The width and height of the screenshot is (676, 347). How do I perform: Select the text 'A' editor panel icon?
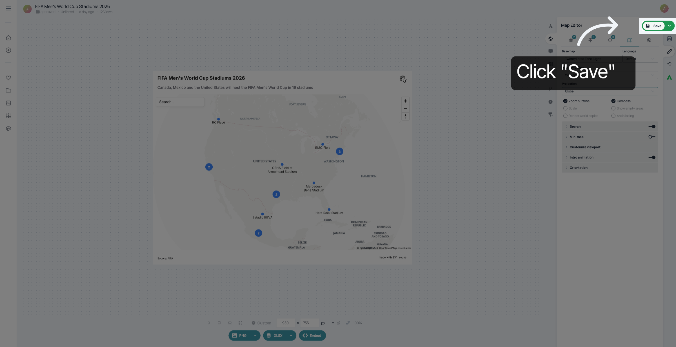tap(550, 26)
